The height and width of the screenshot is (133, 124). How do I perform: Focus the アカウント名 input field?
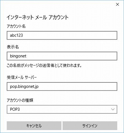pos(62,35)
